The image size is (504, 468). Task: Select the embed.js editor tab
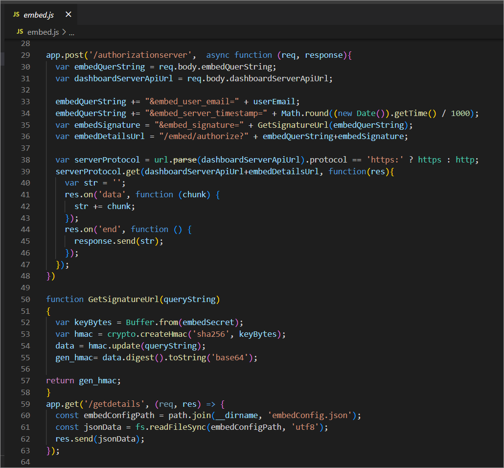(x=39, y=15)
